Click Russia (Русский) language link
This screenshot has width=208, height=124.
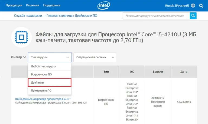(177, 6)
